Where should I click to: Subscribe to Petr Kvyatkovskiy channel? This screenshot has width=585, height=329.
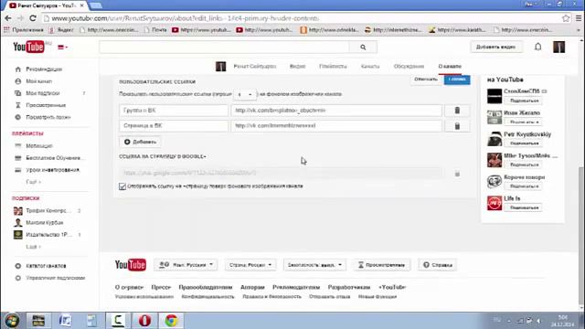(524, 143)
